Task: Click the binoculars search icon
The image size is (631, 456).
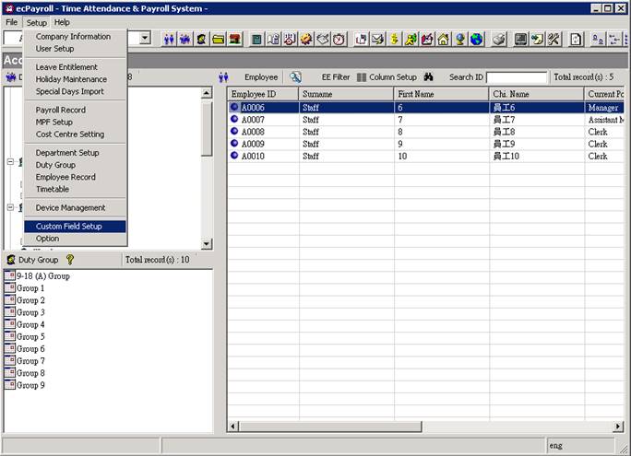Action: (428, 76)
